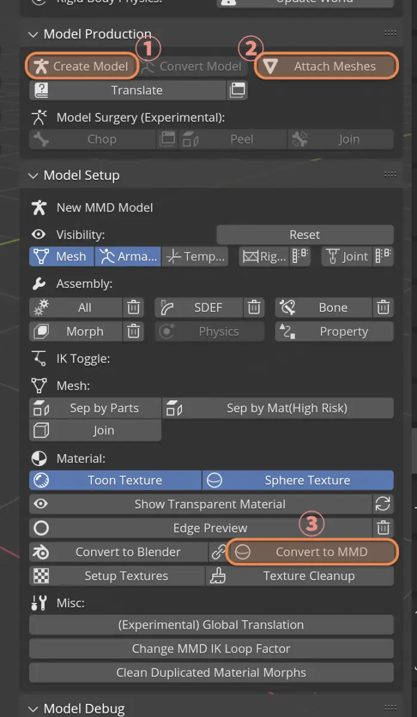
Task: Click Convert to MMD button
Action: [313, 552]
